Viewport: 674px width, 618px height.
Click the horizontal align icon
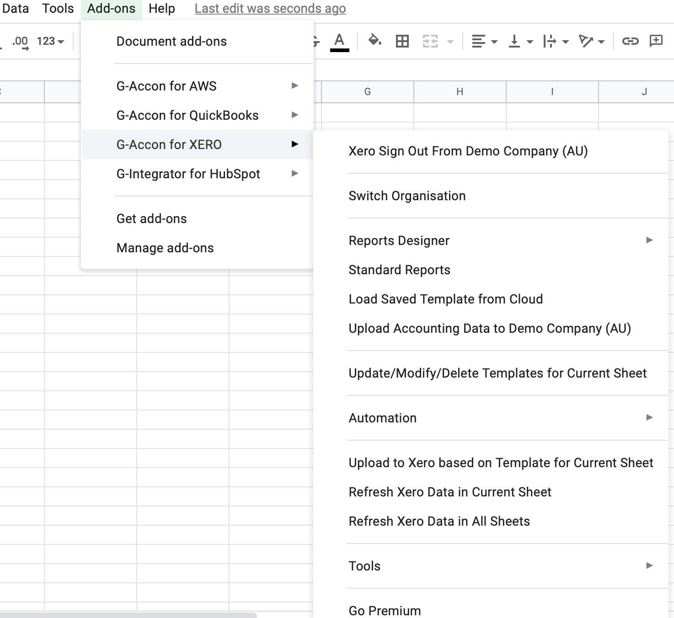[478, 41]
